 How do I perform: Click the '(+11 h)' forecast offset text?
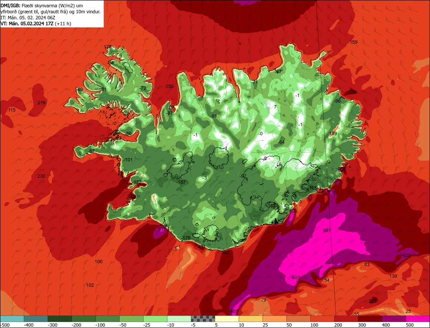[63, 24]
